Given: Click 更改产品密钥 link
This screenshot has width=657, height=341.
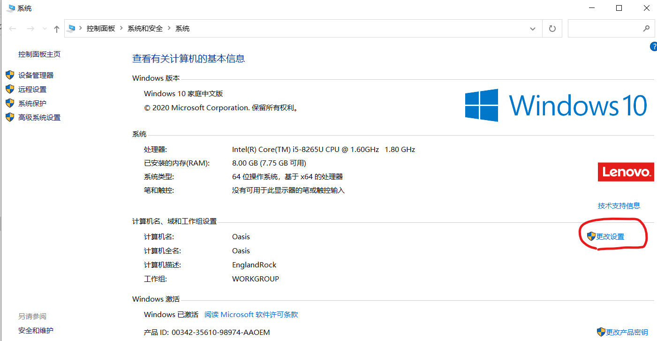Looking at the screenshot, I should tap(627, 332).
